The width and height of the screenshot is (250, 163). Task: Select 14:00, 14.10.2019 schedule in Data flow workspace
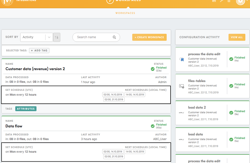coord(135,152)
